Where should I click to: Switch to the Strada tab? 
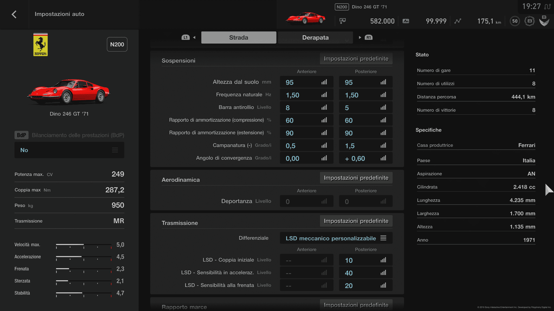pyautogui.click(x=239, y=37)
